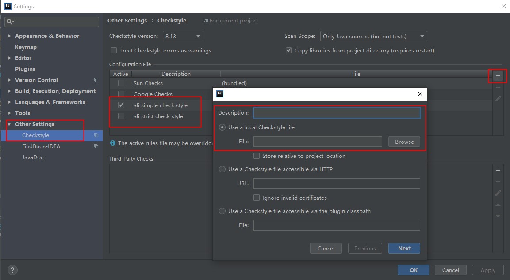The width and height of the screenshot is (510, 280).
Task: Click the Next button in dialog
Action: coord(404,248)
